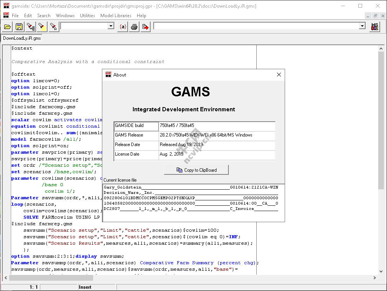Select the '28.2.0 r750fa45 WEX-WEI' release value
The width and height of the screenshot is (387, 291).
217,136
